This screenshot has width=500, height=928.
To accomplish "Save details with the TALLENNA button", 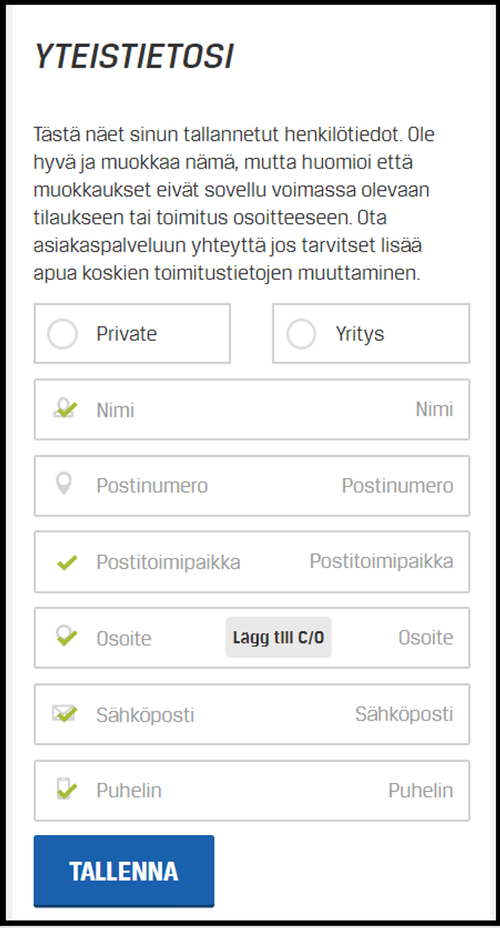I will tap(123, 871).
